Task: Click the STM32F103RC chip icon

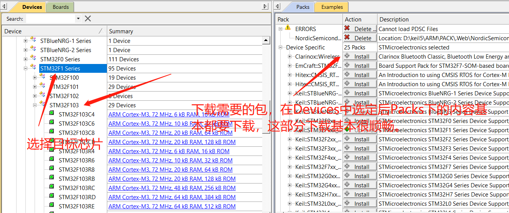Action: 52,187
